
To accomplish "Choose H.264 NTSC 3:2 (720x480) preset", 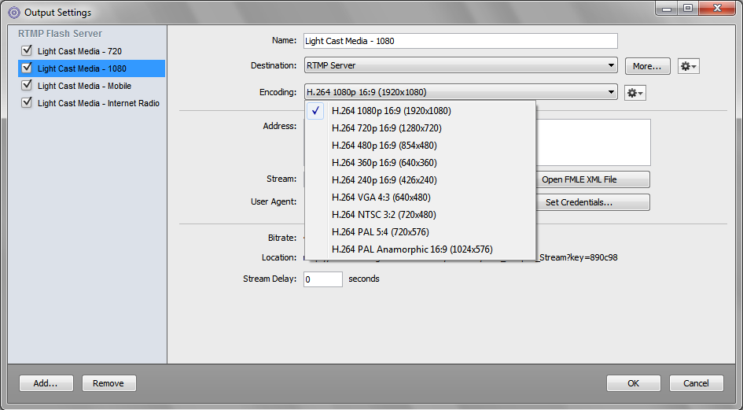I will point(384,215).
